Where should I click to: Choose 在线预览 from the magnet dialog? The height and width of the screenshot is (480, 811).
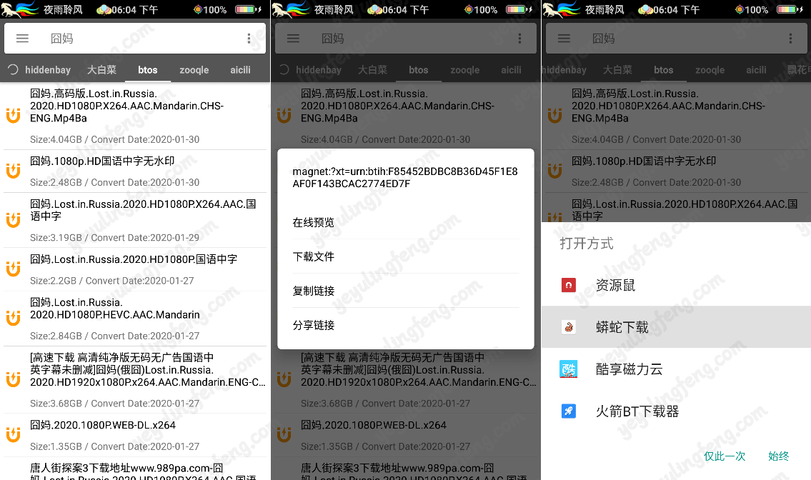pyautogui.click(x=313, y=222)
